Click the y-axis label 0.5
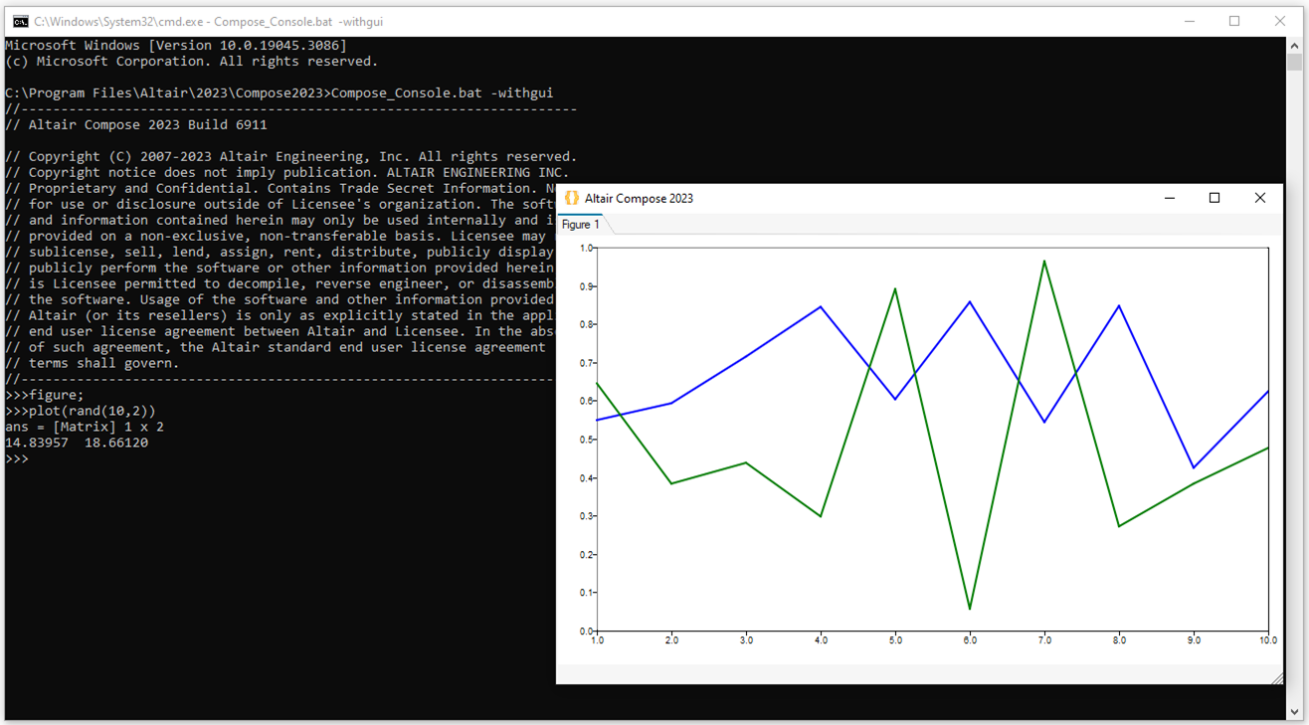 pyautogui.click(x=586, y=440)
